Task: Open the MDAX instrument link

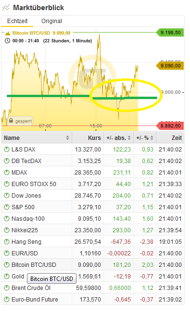Action: click(19, 173)
